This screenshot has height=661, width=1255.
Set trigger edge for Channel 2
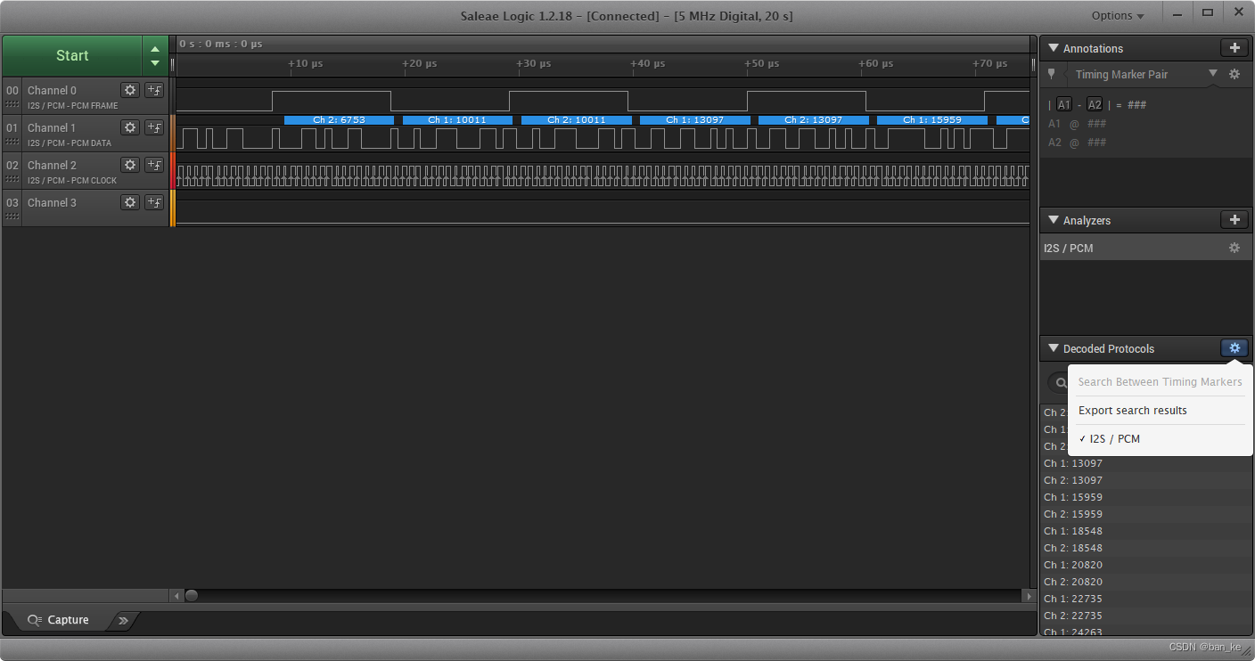pyautogui.click(x=154, y=165)
